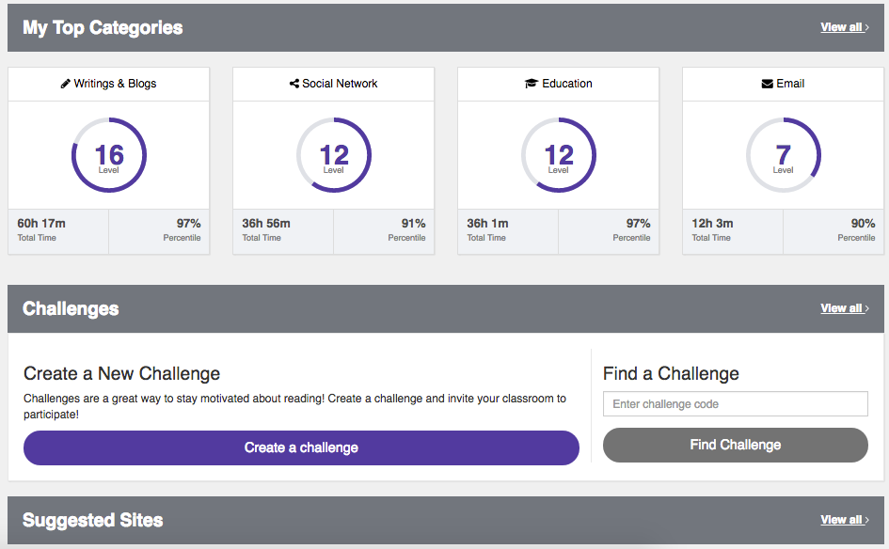Select the Education 97% Percentile cell
The image size is (889, 549).
tap(609, 231)
